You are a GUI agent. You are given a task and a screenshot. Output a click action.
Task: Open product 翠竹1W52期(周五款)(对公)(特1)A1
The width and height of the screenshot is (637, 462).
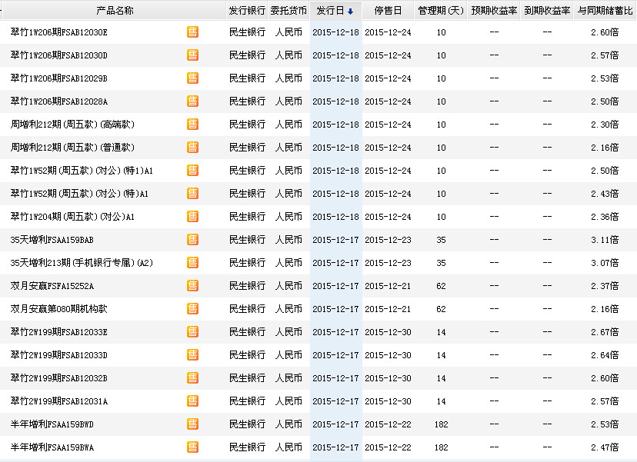[x=82, y=171]
